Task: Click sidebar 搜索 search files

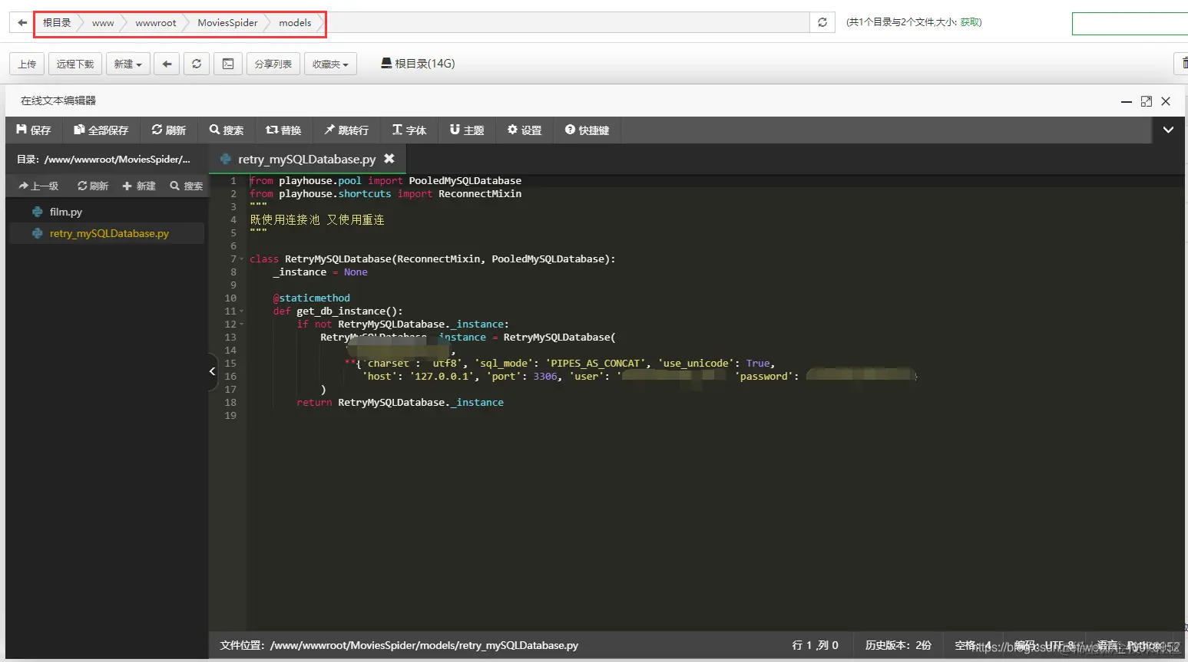Action: tap(187, 186)
